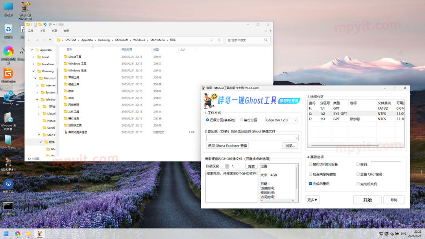This screenshot has width=425, height=239.
Task: Open the 更多 dropdown button
Action: (x=312, y=200)
